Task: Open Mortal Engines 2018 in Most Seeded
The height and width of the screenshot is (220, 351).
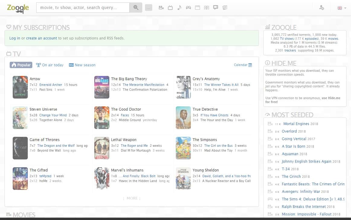Action: tap(301, 124)
